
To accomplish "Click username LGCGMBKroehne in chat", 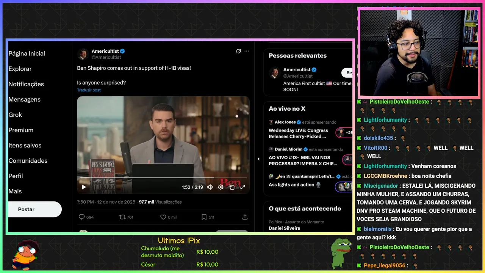I will pyautogui.click(x=385, y=176).
